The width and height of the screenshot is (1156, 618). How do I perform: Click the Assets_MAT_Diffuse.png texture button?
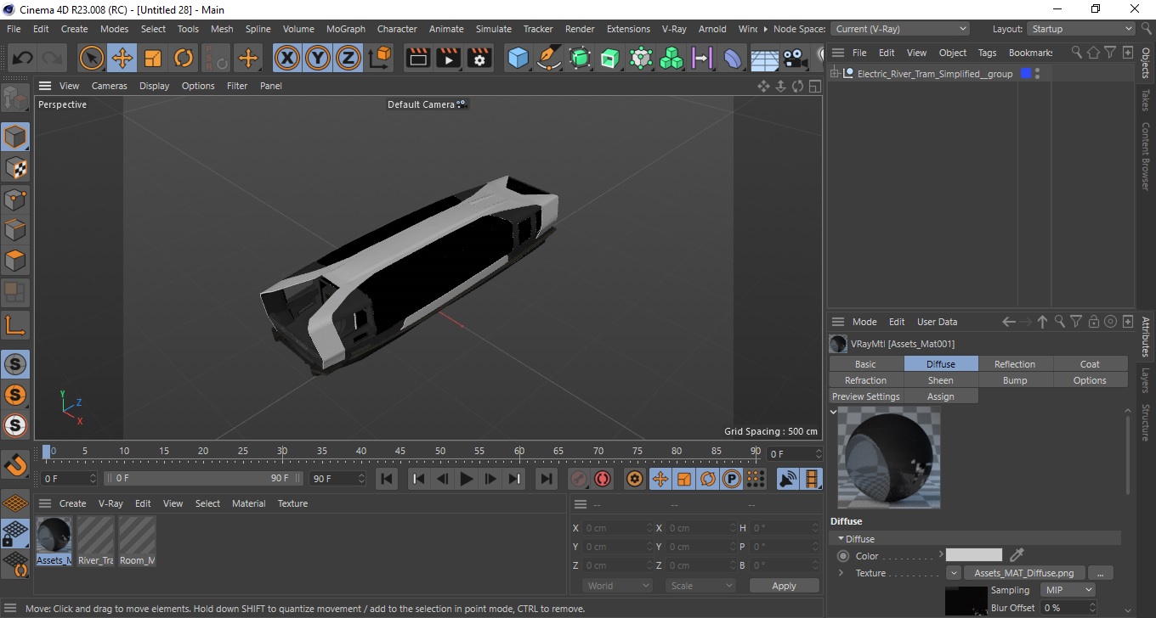click(1023, 573)
